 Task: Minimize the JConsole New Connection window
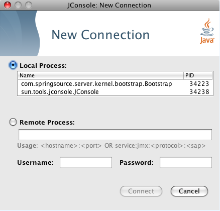tap(18, 5)
